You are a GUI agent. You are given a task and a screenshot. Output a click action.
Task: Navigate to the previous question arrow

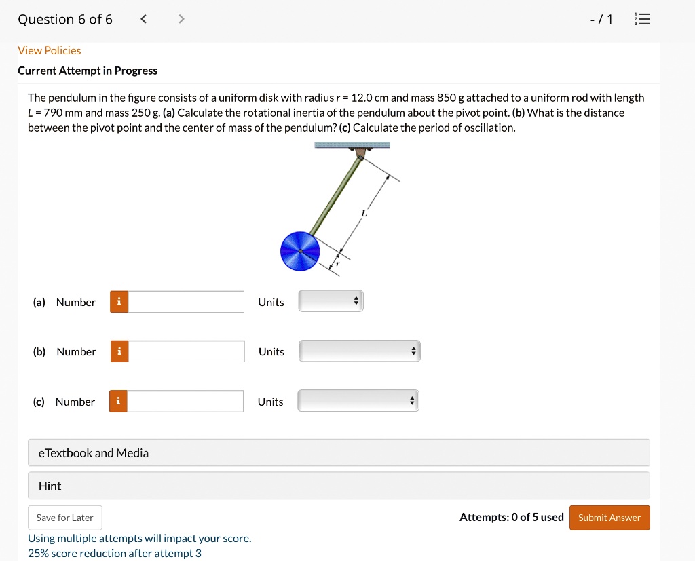[x=143, y=19]
